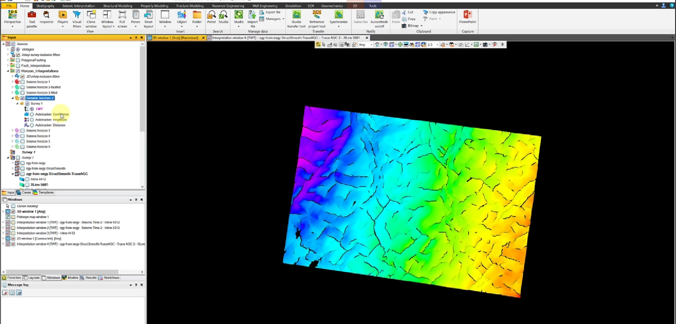The image size is (676, 324).
Task: Select Autotracker: Confidence radio button
Action: click(32, 114)
